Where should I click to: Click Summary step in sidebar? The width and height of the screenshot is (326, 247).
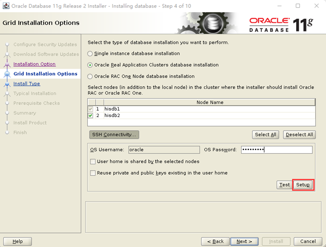coord(25,113)
